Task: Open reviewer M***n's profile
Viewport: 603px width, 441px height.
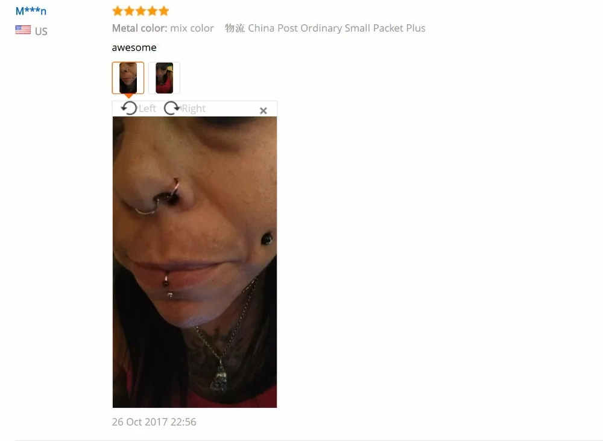Action: coord(31,11)
